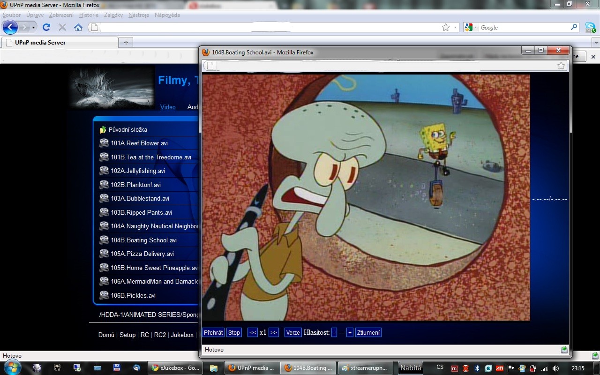This screenshot has width=600, height=375.
Task: Stop playback with the Stop button
Action: [x=234, y=332]
